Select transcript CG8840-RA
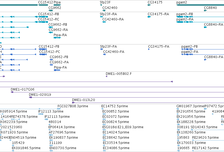Viewport: 224px width, 152px height. point(213,25)
